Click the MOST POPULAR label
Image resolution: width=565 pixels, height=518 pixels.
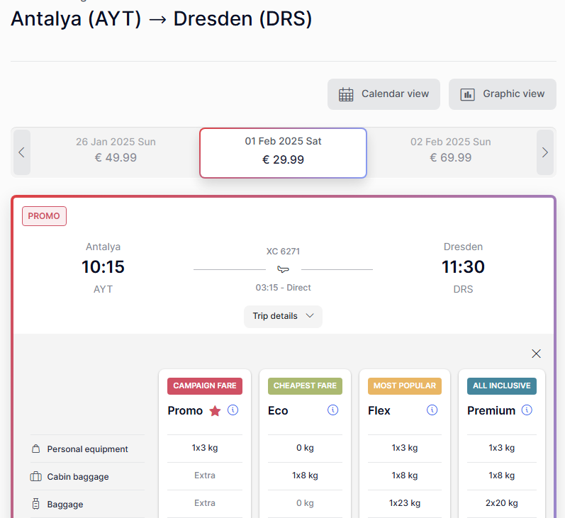click(x=405, y=385)
